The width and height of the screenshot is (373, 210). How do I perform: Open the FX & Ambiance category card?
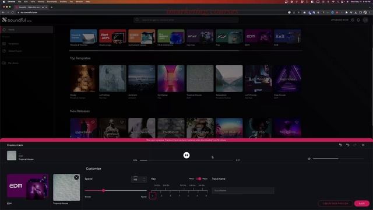coord(171,36)
